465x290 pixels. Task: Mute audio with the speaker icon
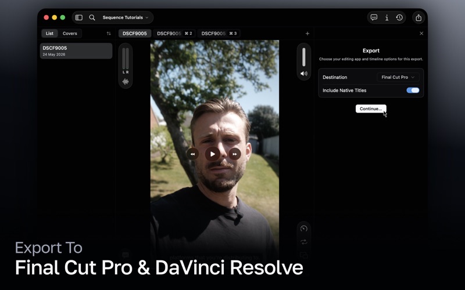[303, 74]
